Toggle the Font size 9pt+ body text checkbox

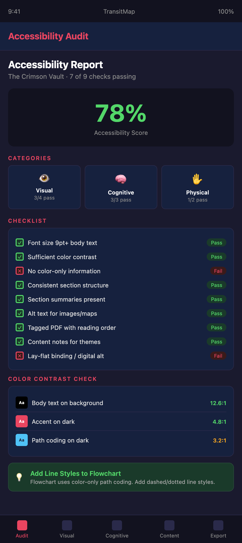pos(20,243)
